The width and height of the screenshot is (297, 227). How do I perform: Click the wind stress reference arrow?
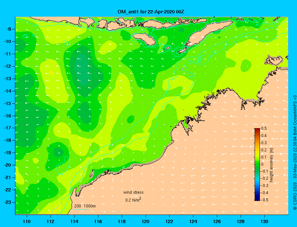coord(134,196)
